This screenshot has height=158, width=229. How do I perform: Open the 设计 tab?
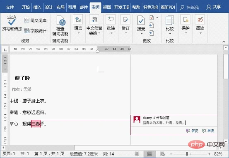tap(49, 7)
